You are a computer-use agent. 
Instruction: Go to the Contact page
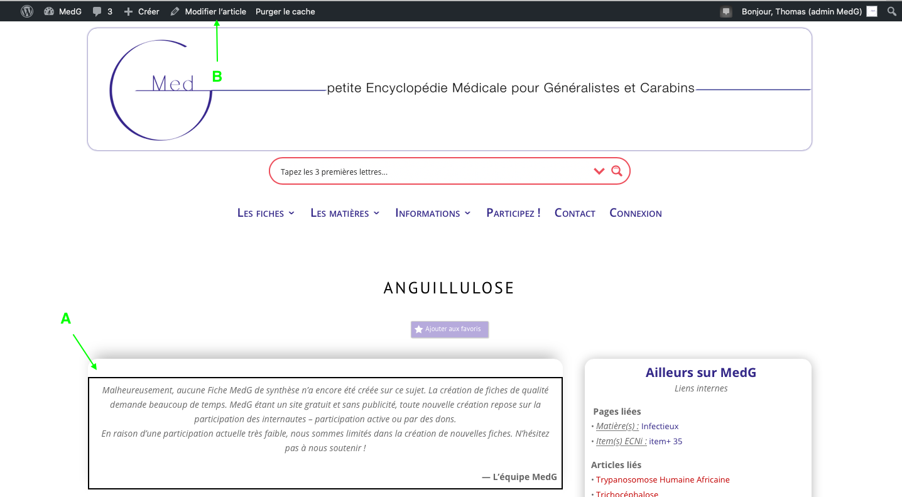click(575, 213)
